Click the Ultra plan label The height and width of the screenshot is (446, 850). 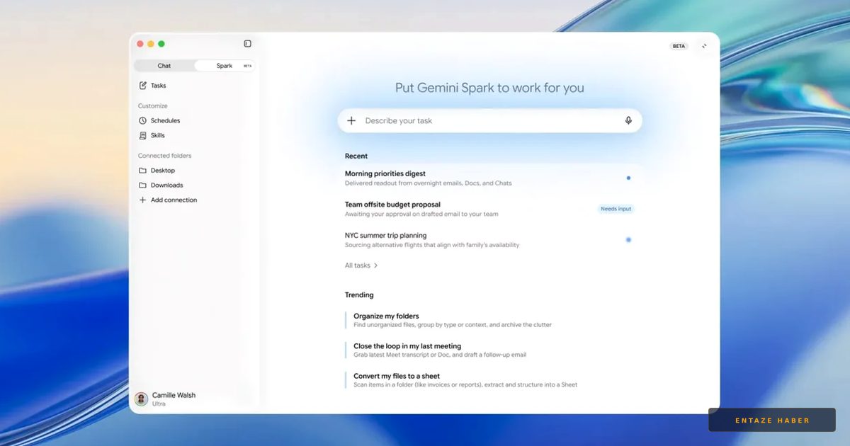tap(159, 404)
